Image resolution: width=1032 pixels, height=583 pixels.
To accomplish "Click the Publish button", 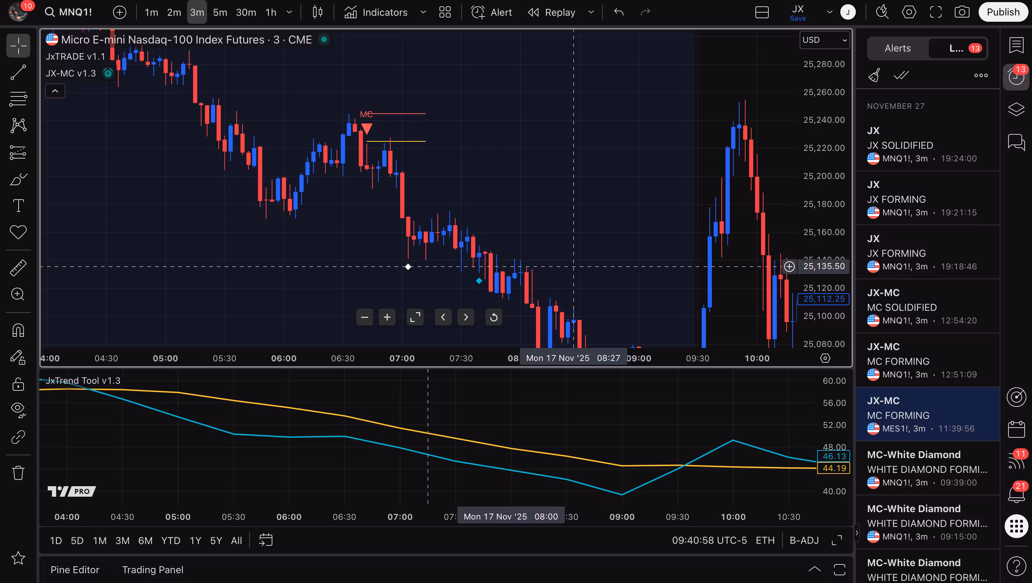I will [x=1003, y=12].
